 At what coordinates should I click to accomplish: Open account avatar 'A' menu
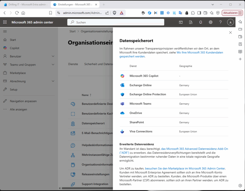click(x=230, y=22)
